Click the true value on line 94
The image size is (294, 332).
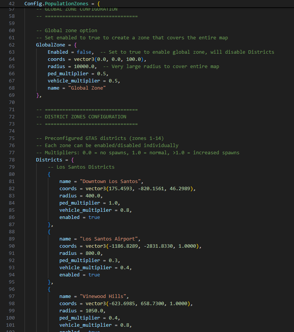94,275
